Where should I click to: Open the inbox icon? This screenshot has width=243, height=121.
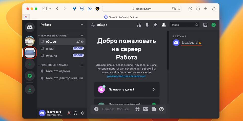[205, 25]
